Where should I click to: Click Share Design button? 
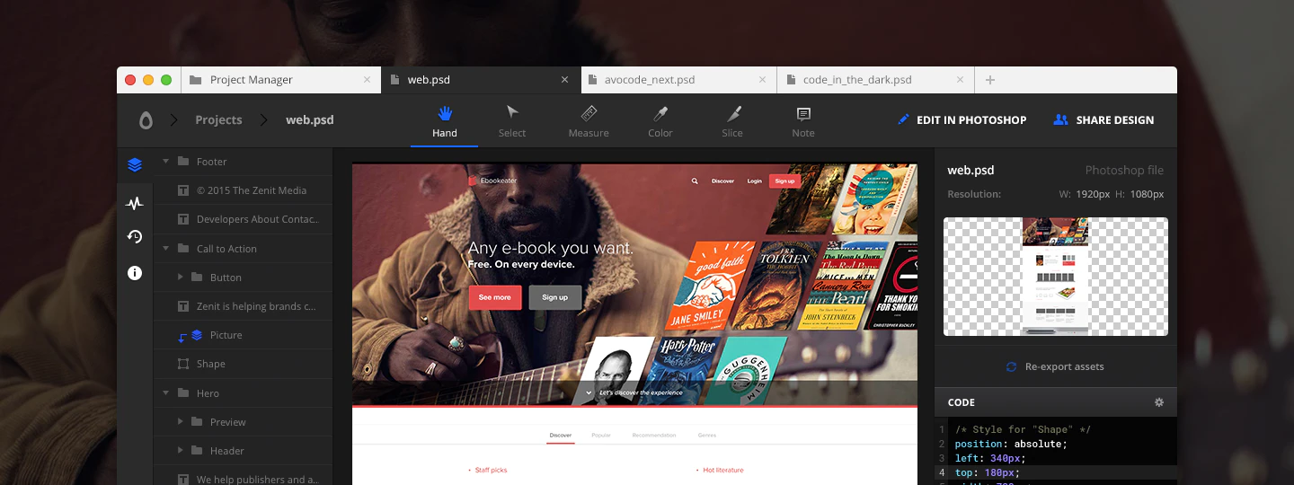tap(1103, 119)
